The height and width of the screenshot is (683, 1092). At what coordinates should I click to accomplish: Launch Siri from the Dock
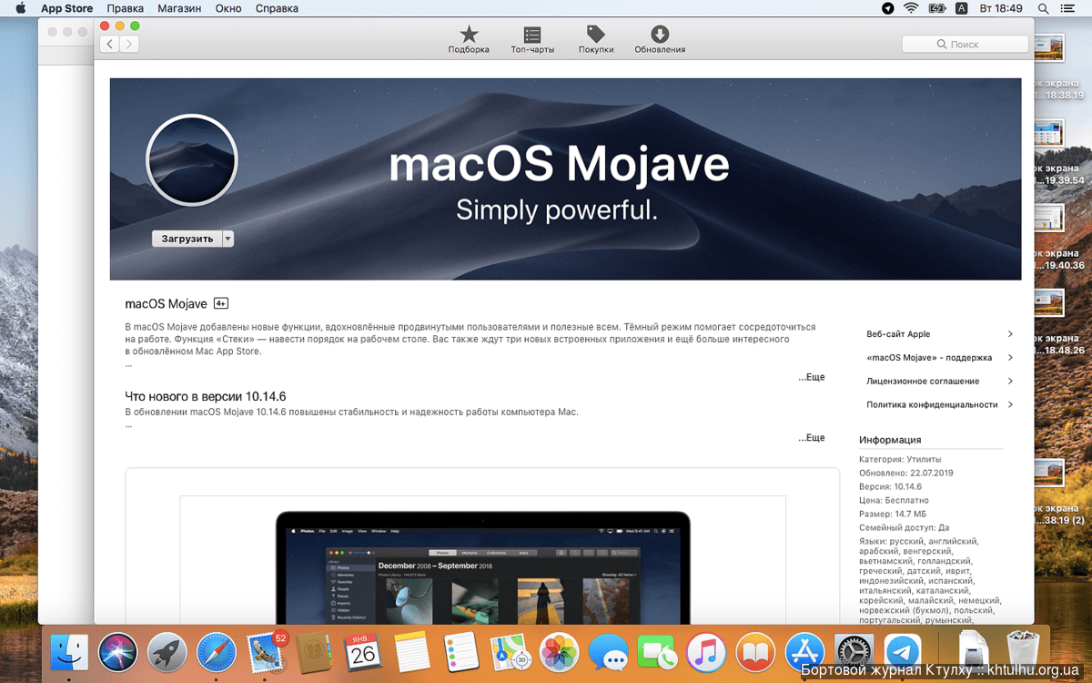click(117, 653)
